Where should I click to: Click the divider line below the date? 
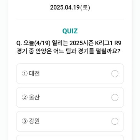70,19
